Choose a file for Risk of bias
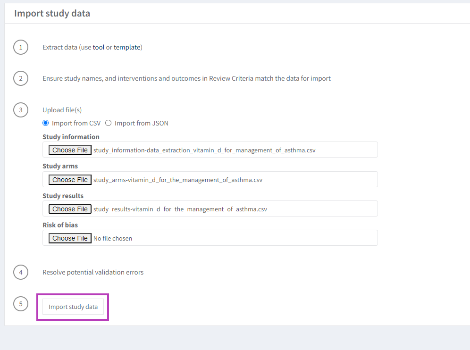 (70, 238)
